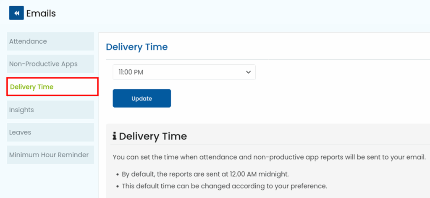Click the Delivery Time info panel heading

153,136
